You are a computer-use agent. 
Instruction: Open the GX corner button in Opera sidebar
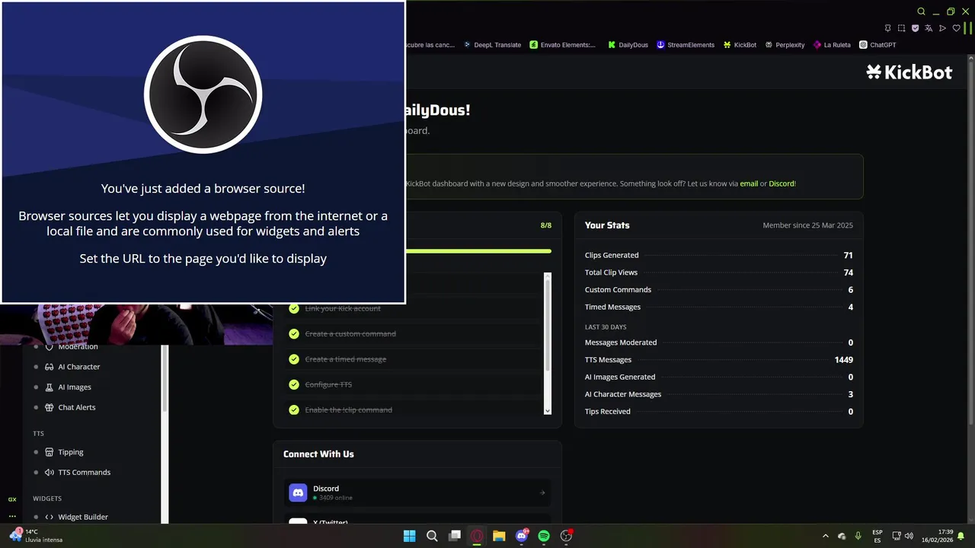[12, 499]
